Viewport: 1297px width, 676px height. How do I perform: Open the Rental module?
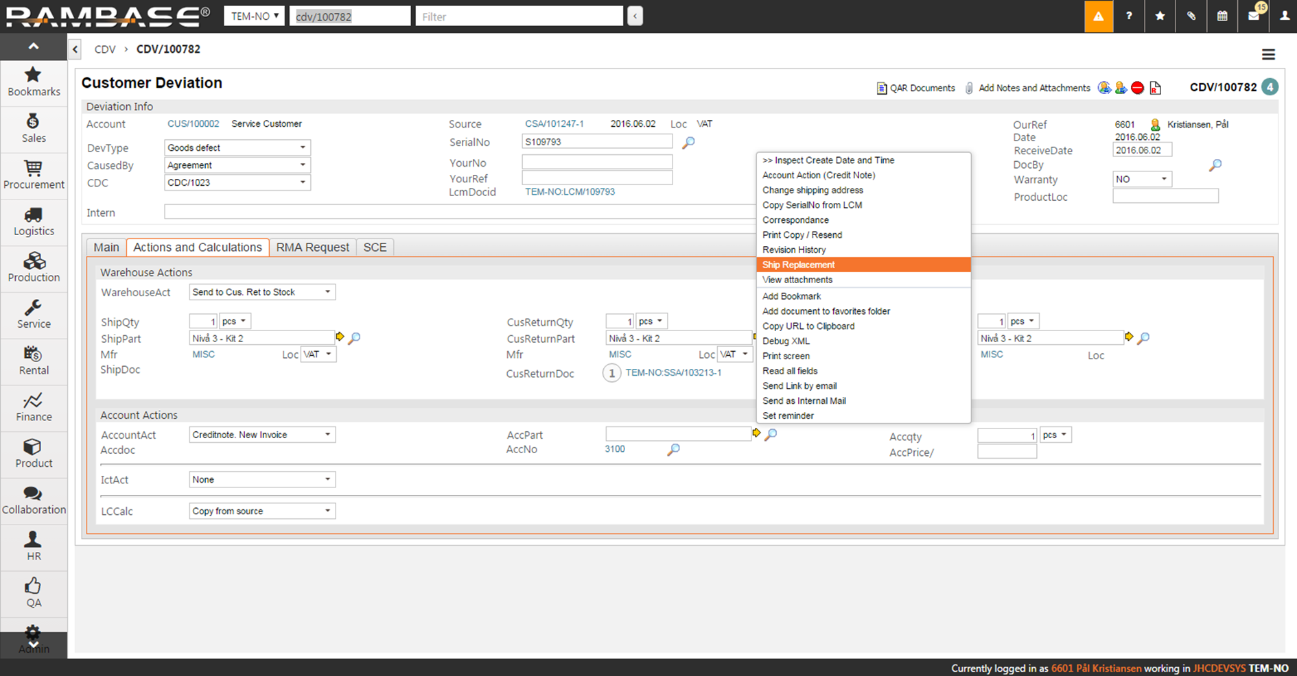coord(34,361)
